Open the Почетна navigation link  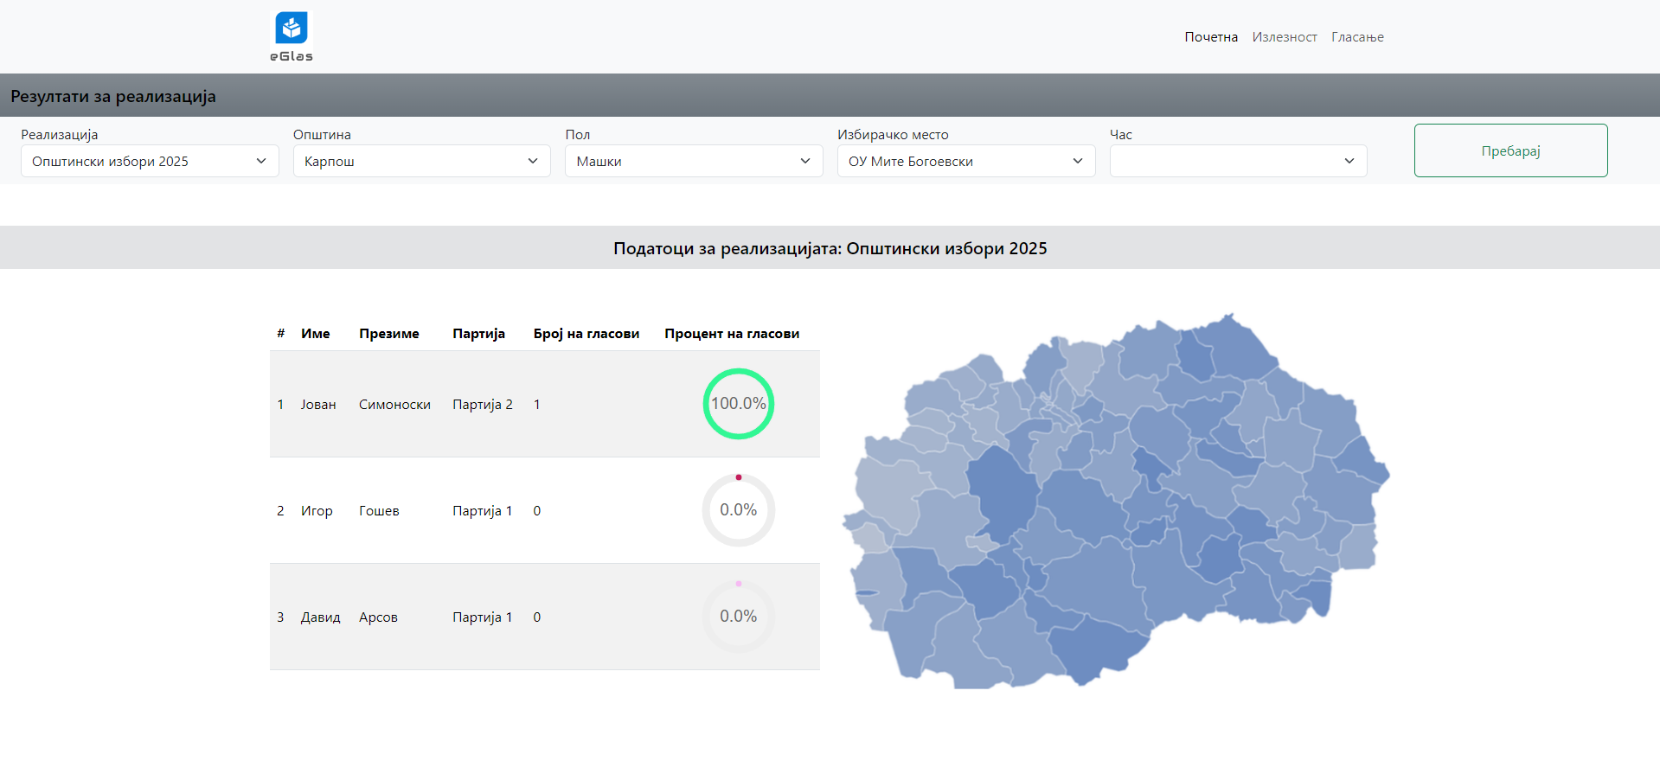[1210, 37]
